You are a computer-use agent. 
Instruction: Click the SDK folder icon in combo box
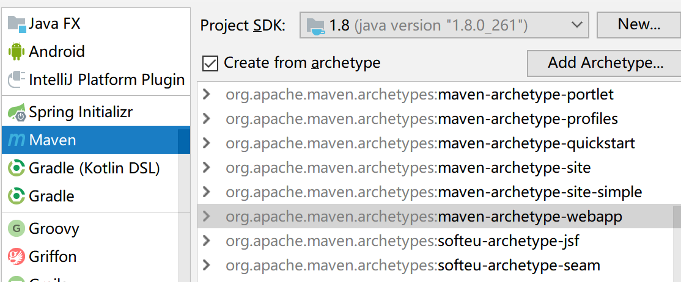click(316, 25)
